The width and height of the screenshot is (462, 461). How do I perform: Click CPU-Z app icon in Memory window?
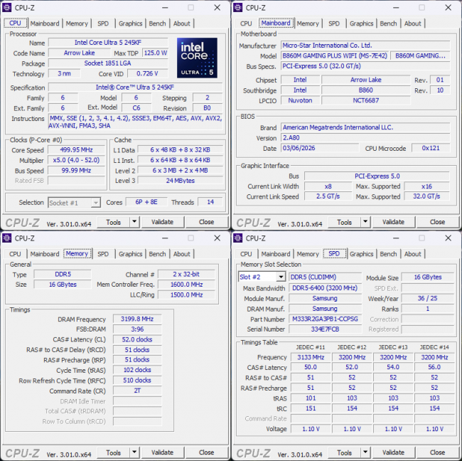pos(7,238)
